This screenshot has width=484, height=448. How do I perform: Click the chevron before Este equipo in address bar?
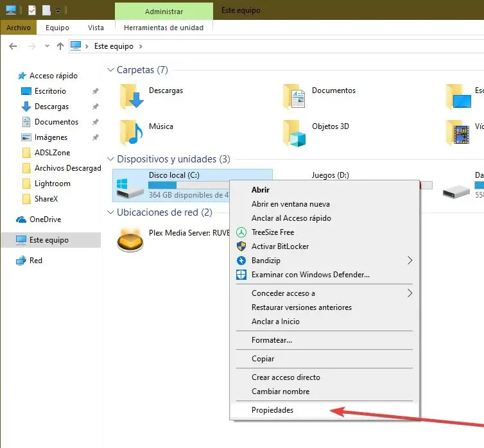point(87,47)
